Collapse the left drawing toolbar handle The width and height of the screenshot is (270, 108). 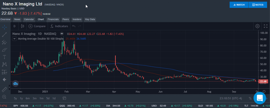tap(10, 88)
